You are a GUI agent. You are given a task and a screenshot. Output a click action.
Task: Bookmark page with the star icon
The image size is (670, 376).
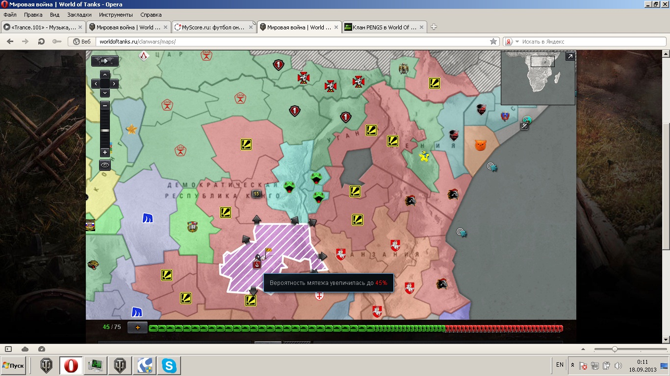(493, 42)
